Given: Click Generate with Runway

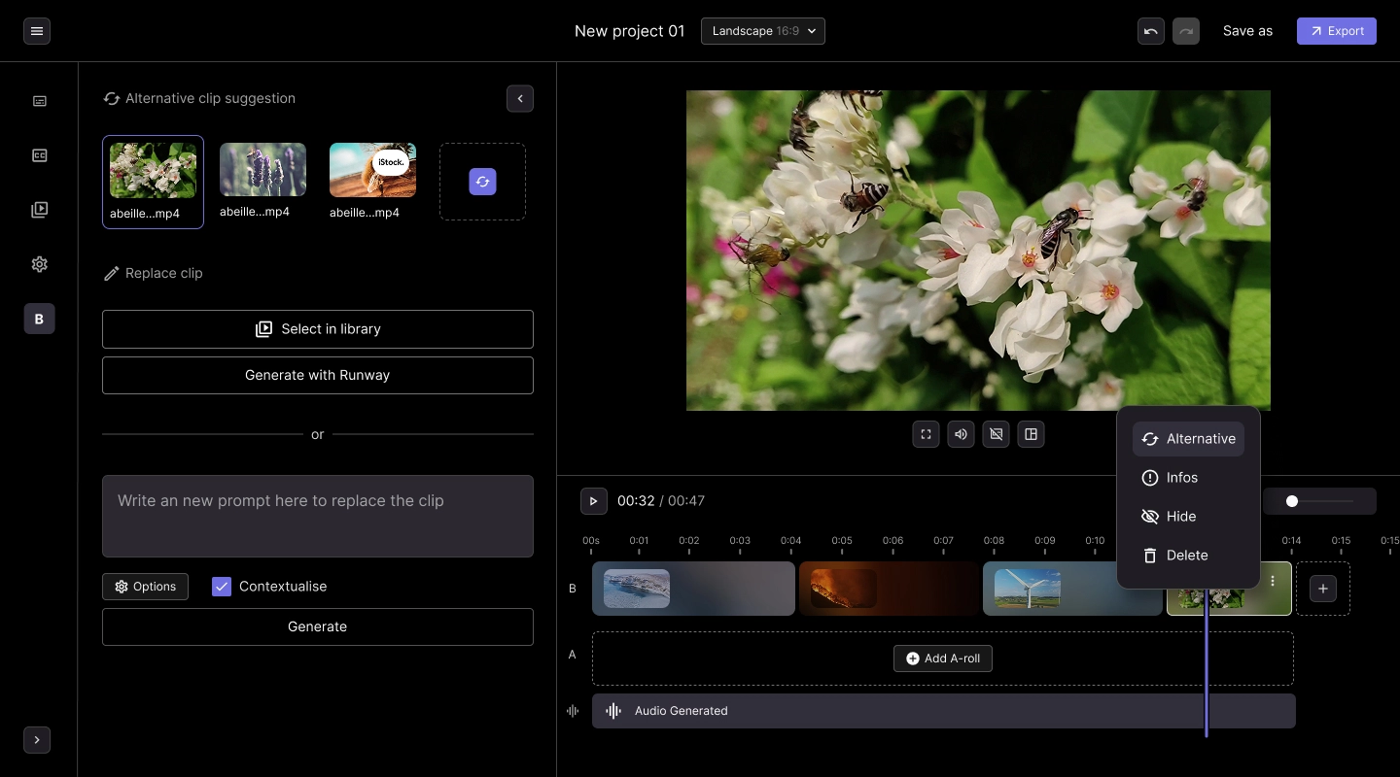Looking at the screenshot, I should 318,375.
